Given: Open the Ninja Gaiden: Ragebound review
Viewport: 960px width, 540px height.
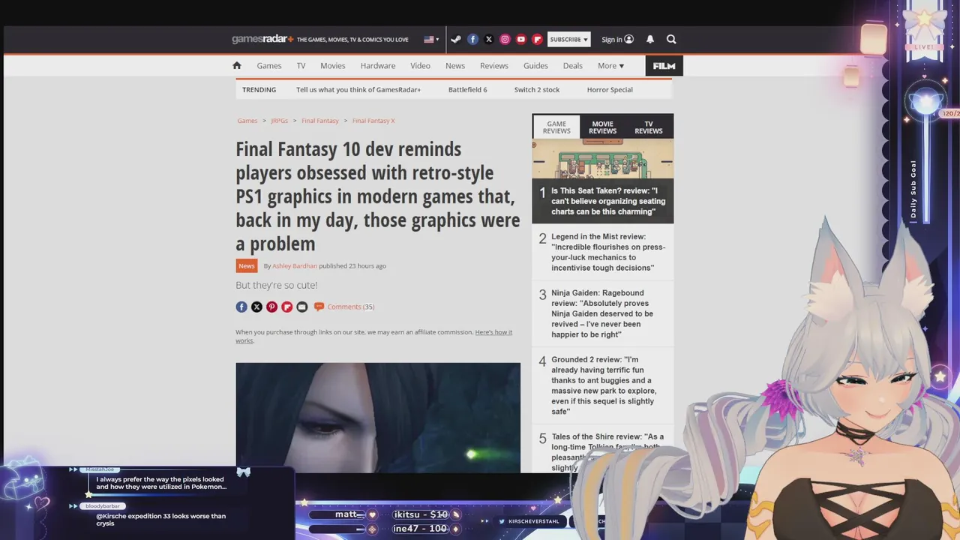Looking at the screenshot, I should coord(602,313).
